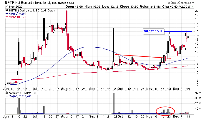Screen dimensions: 206x119
Task: Click the target 15.0 annotation label
Action: [x=154, y=31]
